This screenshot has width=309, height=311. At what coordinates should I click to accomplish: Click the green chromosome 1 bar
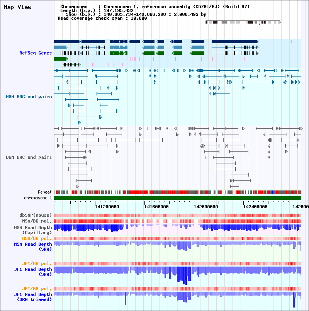click(178, 198)
